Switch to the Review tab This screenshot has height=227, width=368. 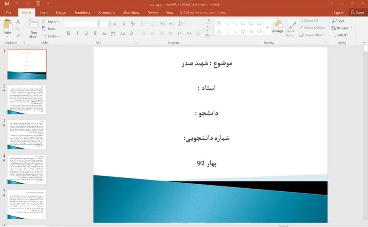tap(153, 13)
